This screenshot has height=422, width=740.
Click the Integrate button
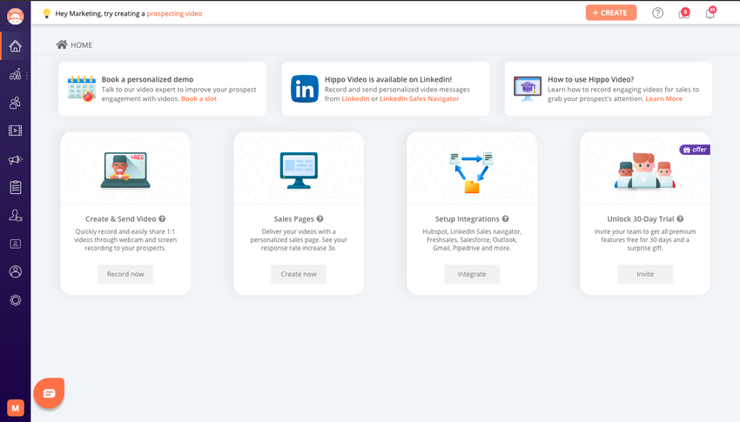click(472, 274)
